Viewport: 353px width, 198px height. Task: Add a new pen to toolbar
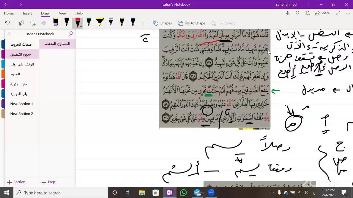point(144,23)
